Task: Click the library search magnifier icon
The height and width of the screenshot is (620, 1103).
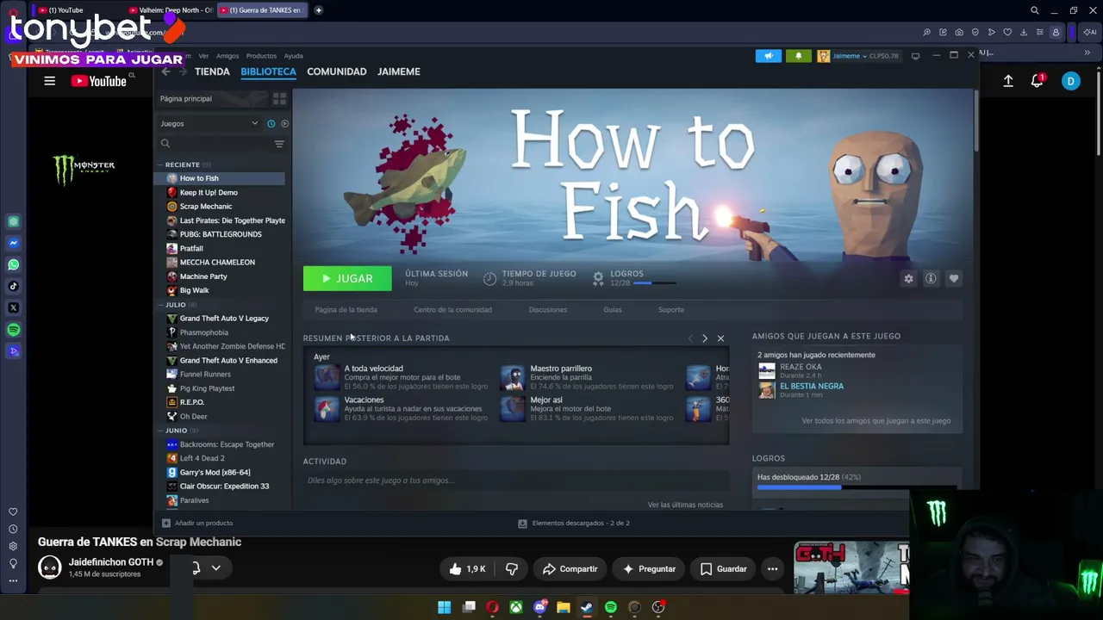Action: point(165,144)
